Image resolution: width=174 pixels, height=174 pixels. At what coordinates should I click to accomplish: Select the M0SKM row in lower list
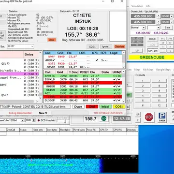[x=83, y=87]
